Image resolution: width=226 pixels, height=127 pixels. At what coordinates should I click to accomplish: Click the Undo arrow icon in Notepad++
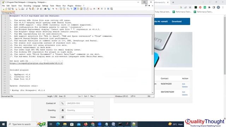tap(38, 9)
